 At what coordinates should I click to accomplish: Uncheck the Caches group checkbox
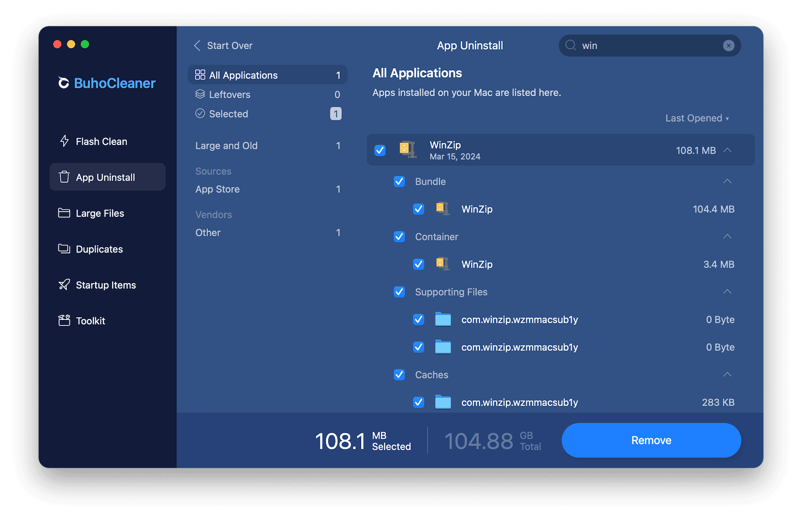pyautogui.click(x=399, y=375)
